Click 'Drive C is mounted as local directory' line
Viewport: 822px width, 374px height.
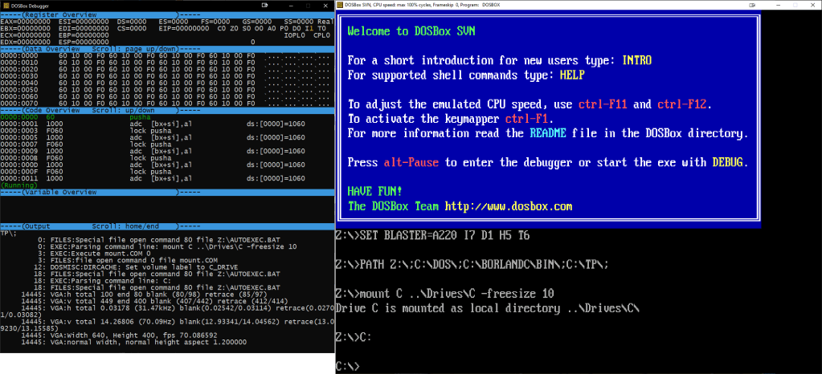tap(488, 308)
